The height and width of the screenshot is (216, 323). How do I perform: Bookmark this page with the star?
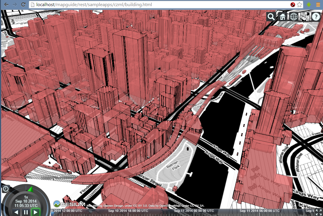pos(300,5)
